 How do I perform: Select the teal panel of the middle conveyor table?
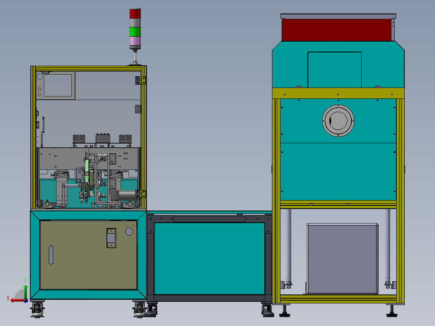point(209,259)
